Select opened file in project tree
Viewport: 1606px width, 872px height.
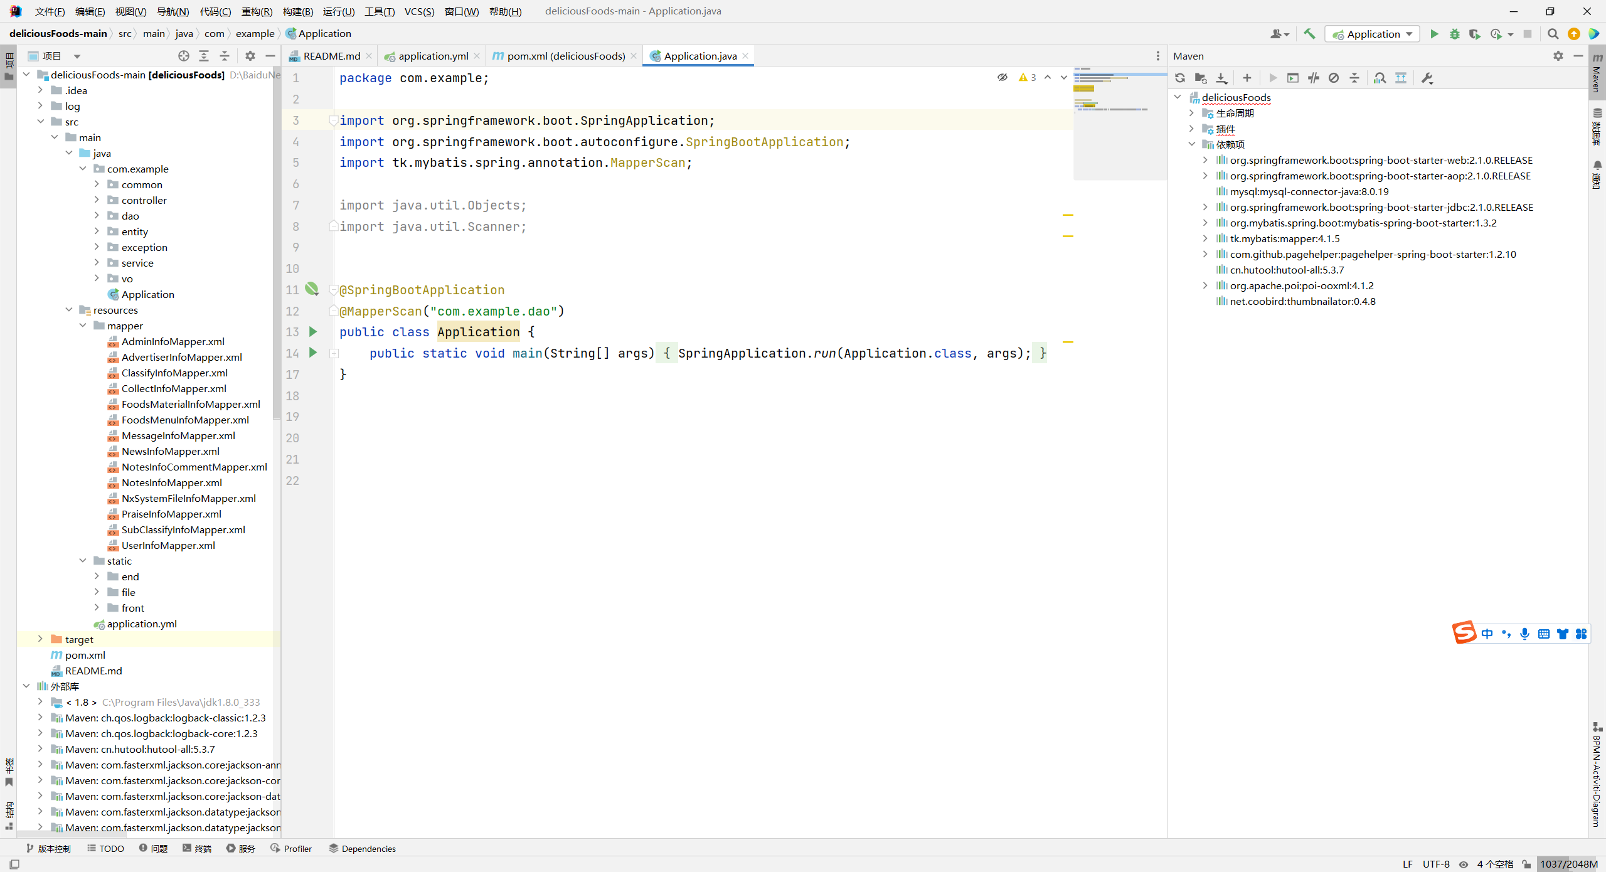pyautogui.click(x=183, y=56)
